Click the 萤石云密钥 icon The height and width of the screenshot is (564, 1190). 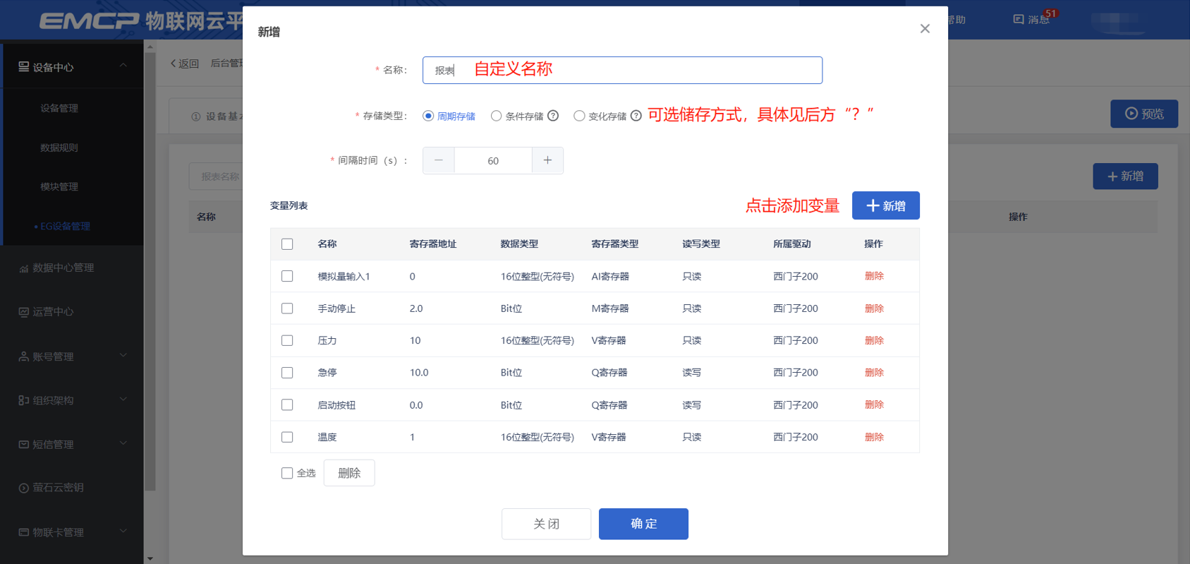[24, 488]
